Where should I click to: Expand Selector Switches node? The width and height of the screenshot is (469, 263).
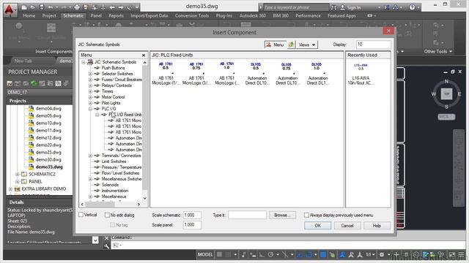[x=90, y=74]
